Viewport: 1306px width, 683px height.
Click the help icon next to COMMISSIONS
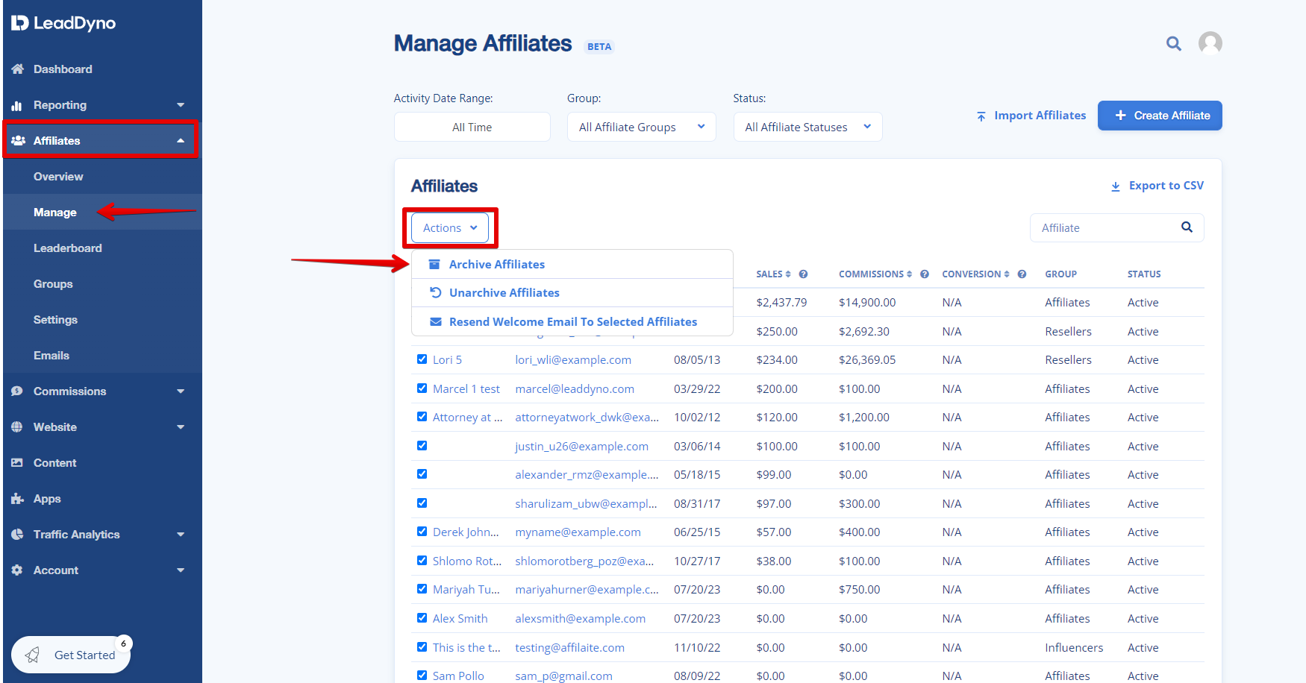(x=924, y=274)
